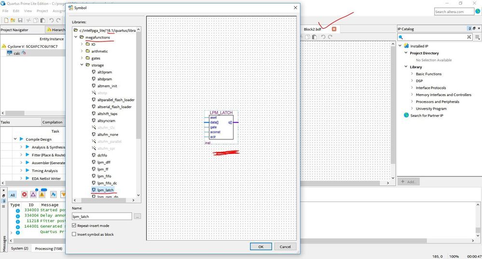Click the Compile Design play icon
The width and height of the screenshot is (482, 259).
click(22, 139)
